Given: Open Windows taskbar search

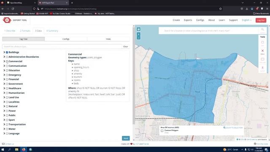Looking at the screenshot, I should [9, 149].
